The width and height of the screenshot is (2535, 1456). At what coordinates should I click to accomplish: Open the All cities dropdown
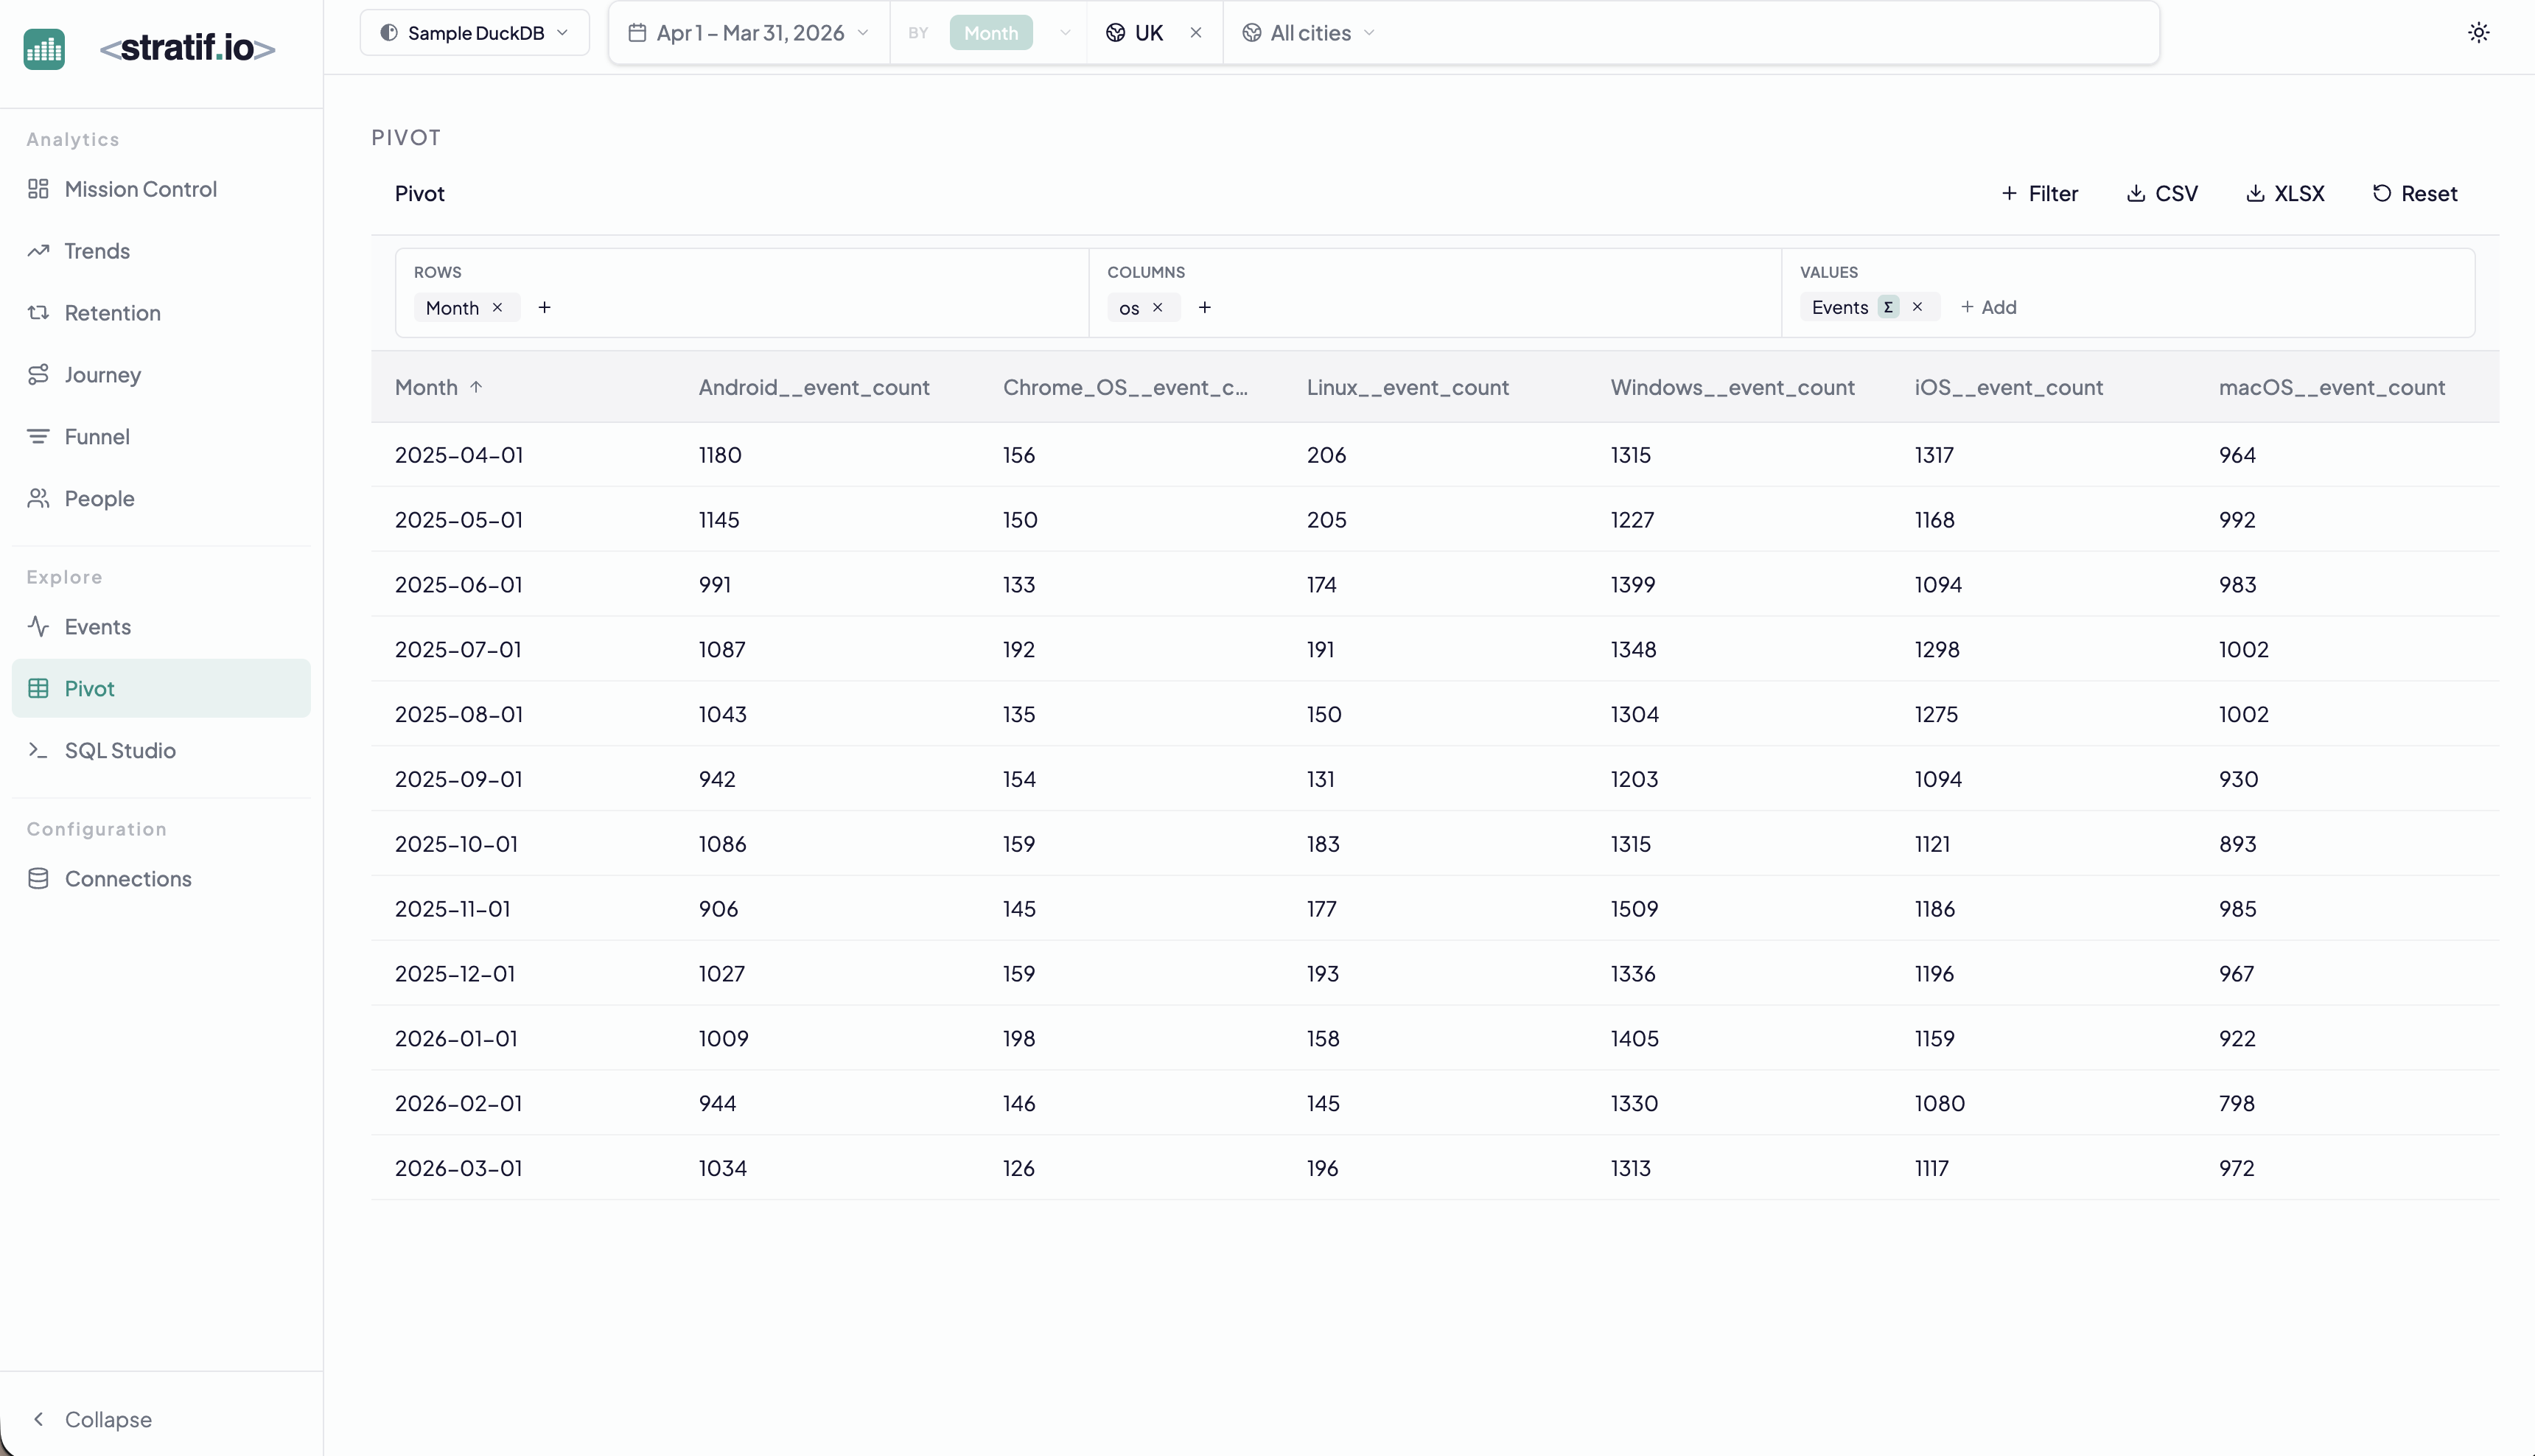pos(1309,33)
